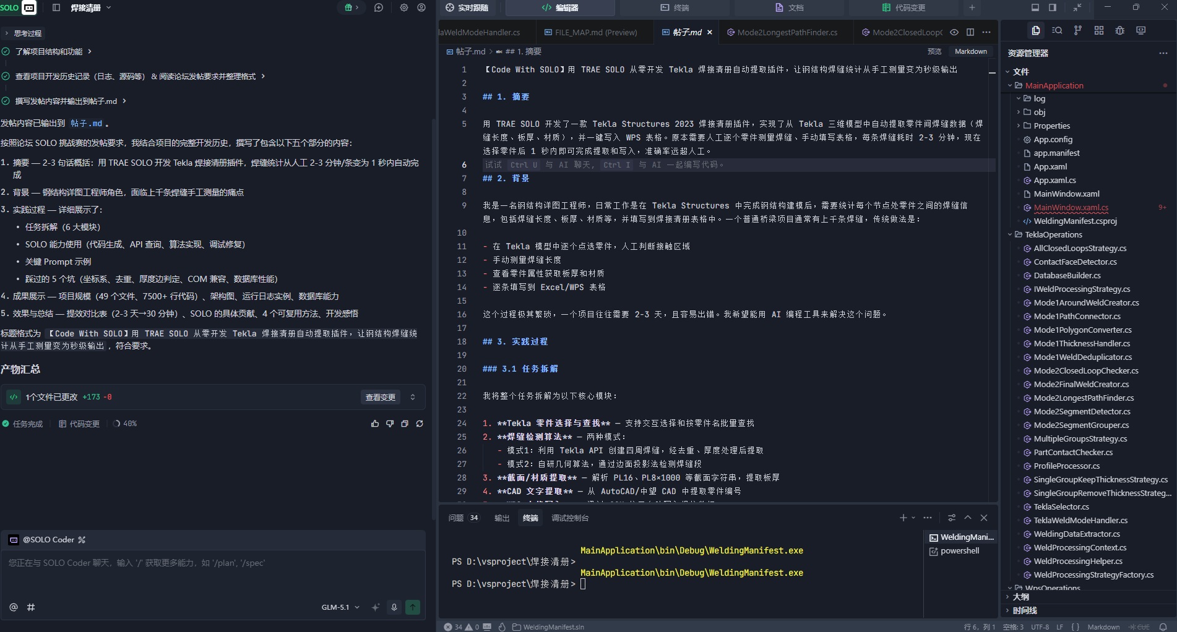This screenshot has width=1177, height=632.
Task: Toggle the markdown preview eye icon
Action: 954,32
